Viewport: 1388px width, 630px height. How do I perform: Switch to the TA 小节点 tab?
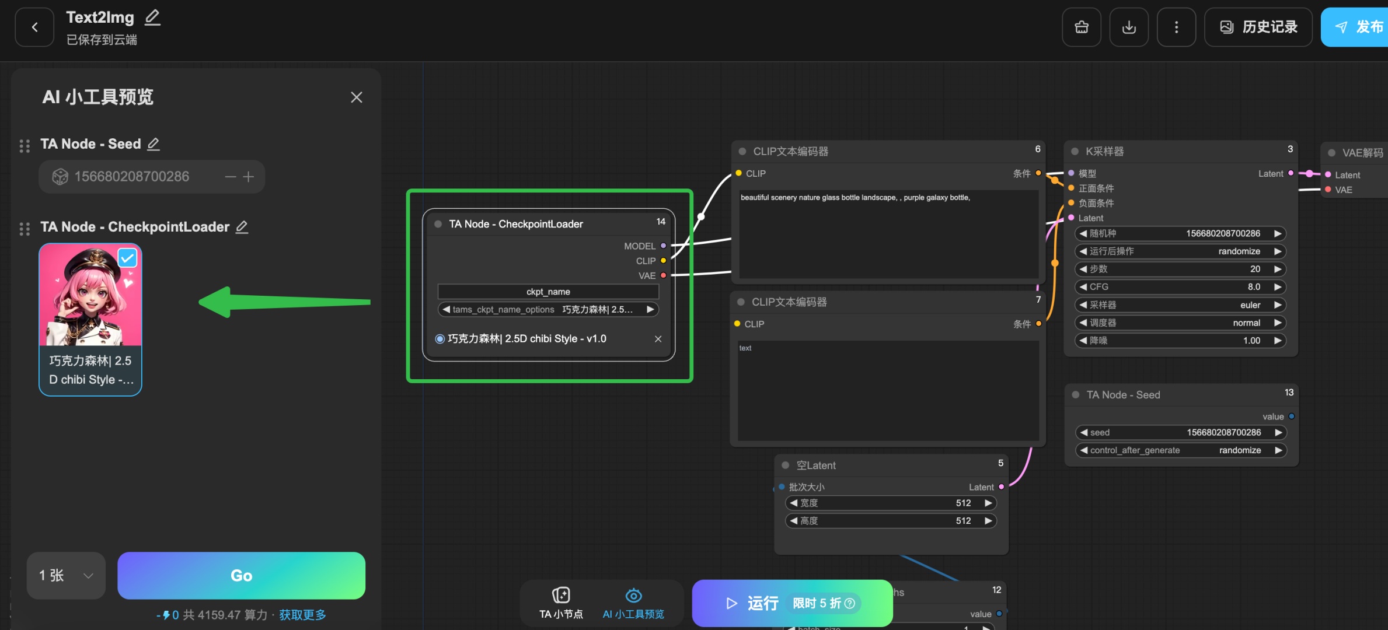coord(561,603)
